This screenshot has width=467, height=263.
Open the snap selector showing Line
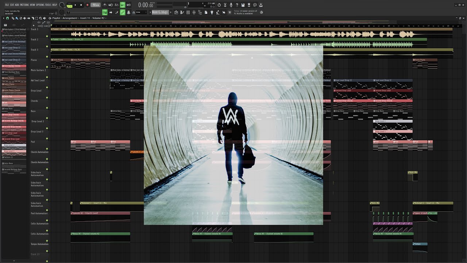pyautogui.click(x=140, y=12)
